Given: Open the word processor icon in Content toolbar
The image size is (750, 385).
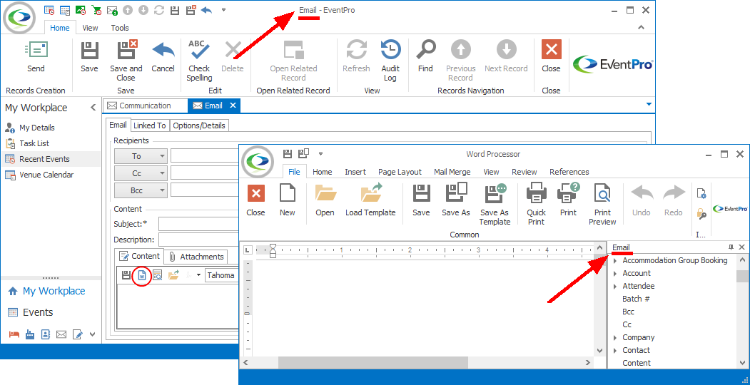Looking at the screenshot, I should coord(141,275).
